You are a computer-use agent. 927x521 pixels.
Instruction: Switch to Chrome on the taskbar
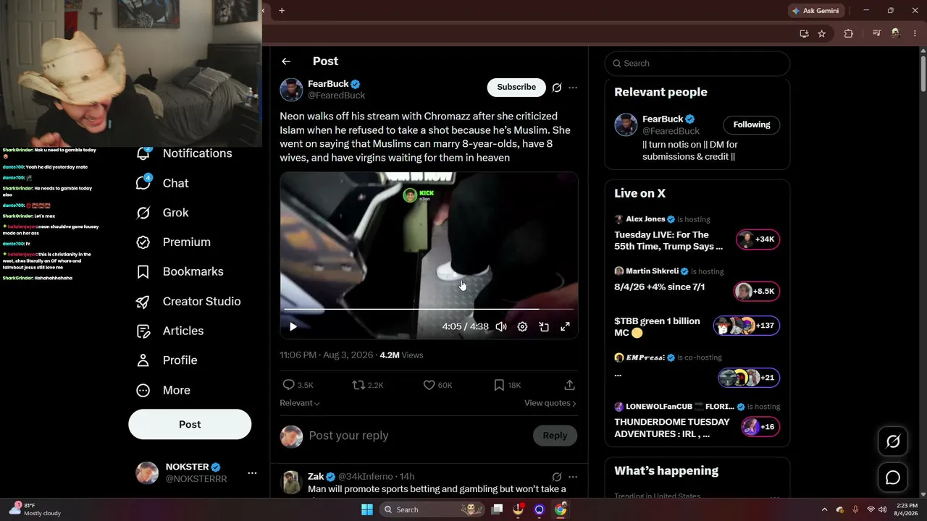click(x=561, y=509)
